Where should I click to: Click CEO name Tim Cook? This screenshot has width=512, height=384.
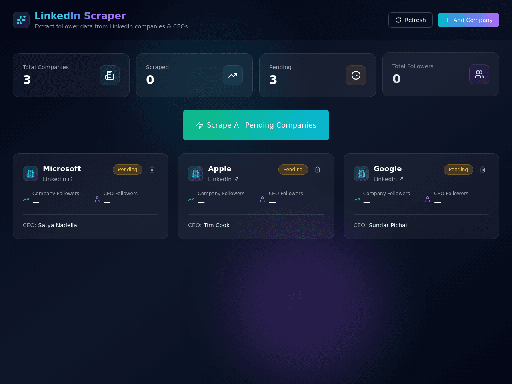tap(216, 225)
